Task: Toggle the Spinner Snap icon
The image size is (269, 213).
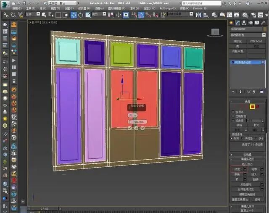Action: click(155, 15)
